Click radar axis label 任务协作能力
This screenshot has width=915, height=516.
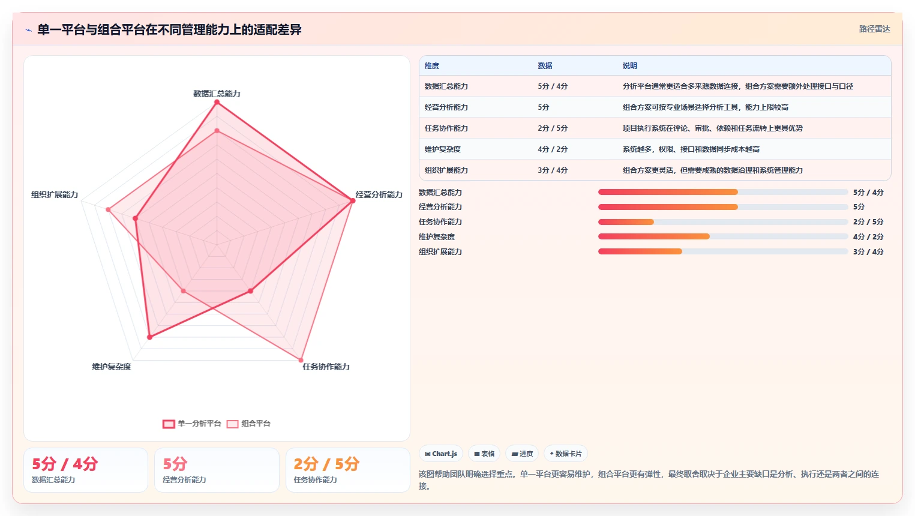coord(326,367)
